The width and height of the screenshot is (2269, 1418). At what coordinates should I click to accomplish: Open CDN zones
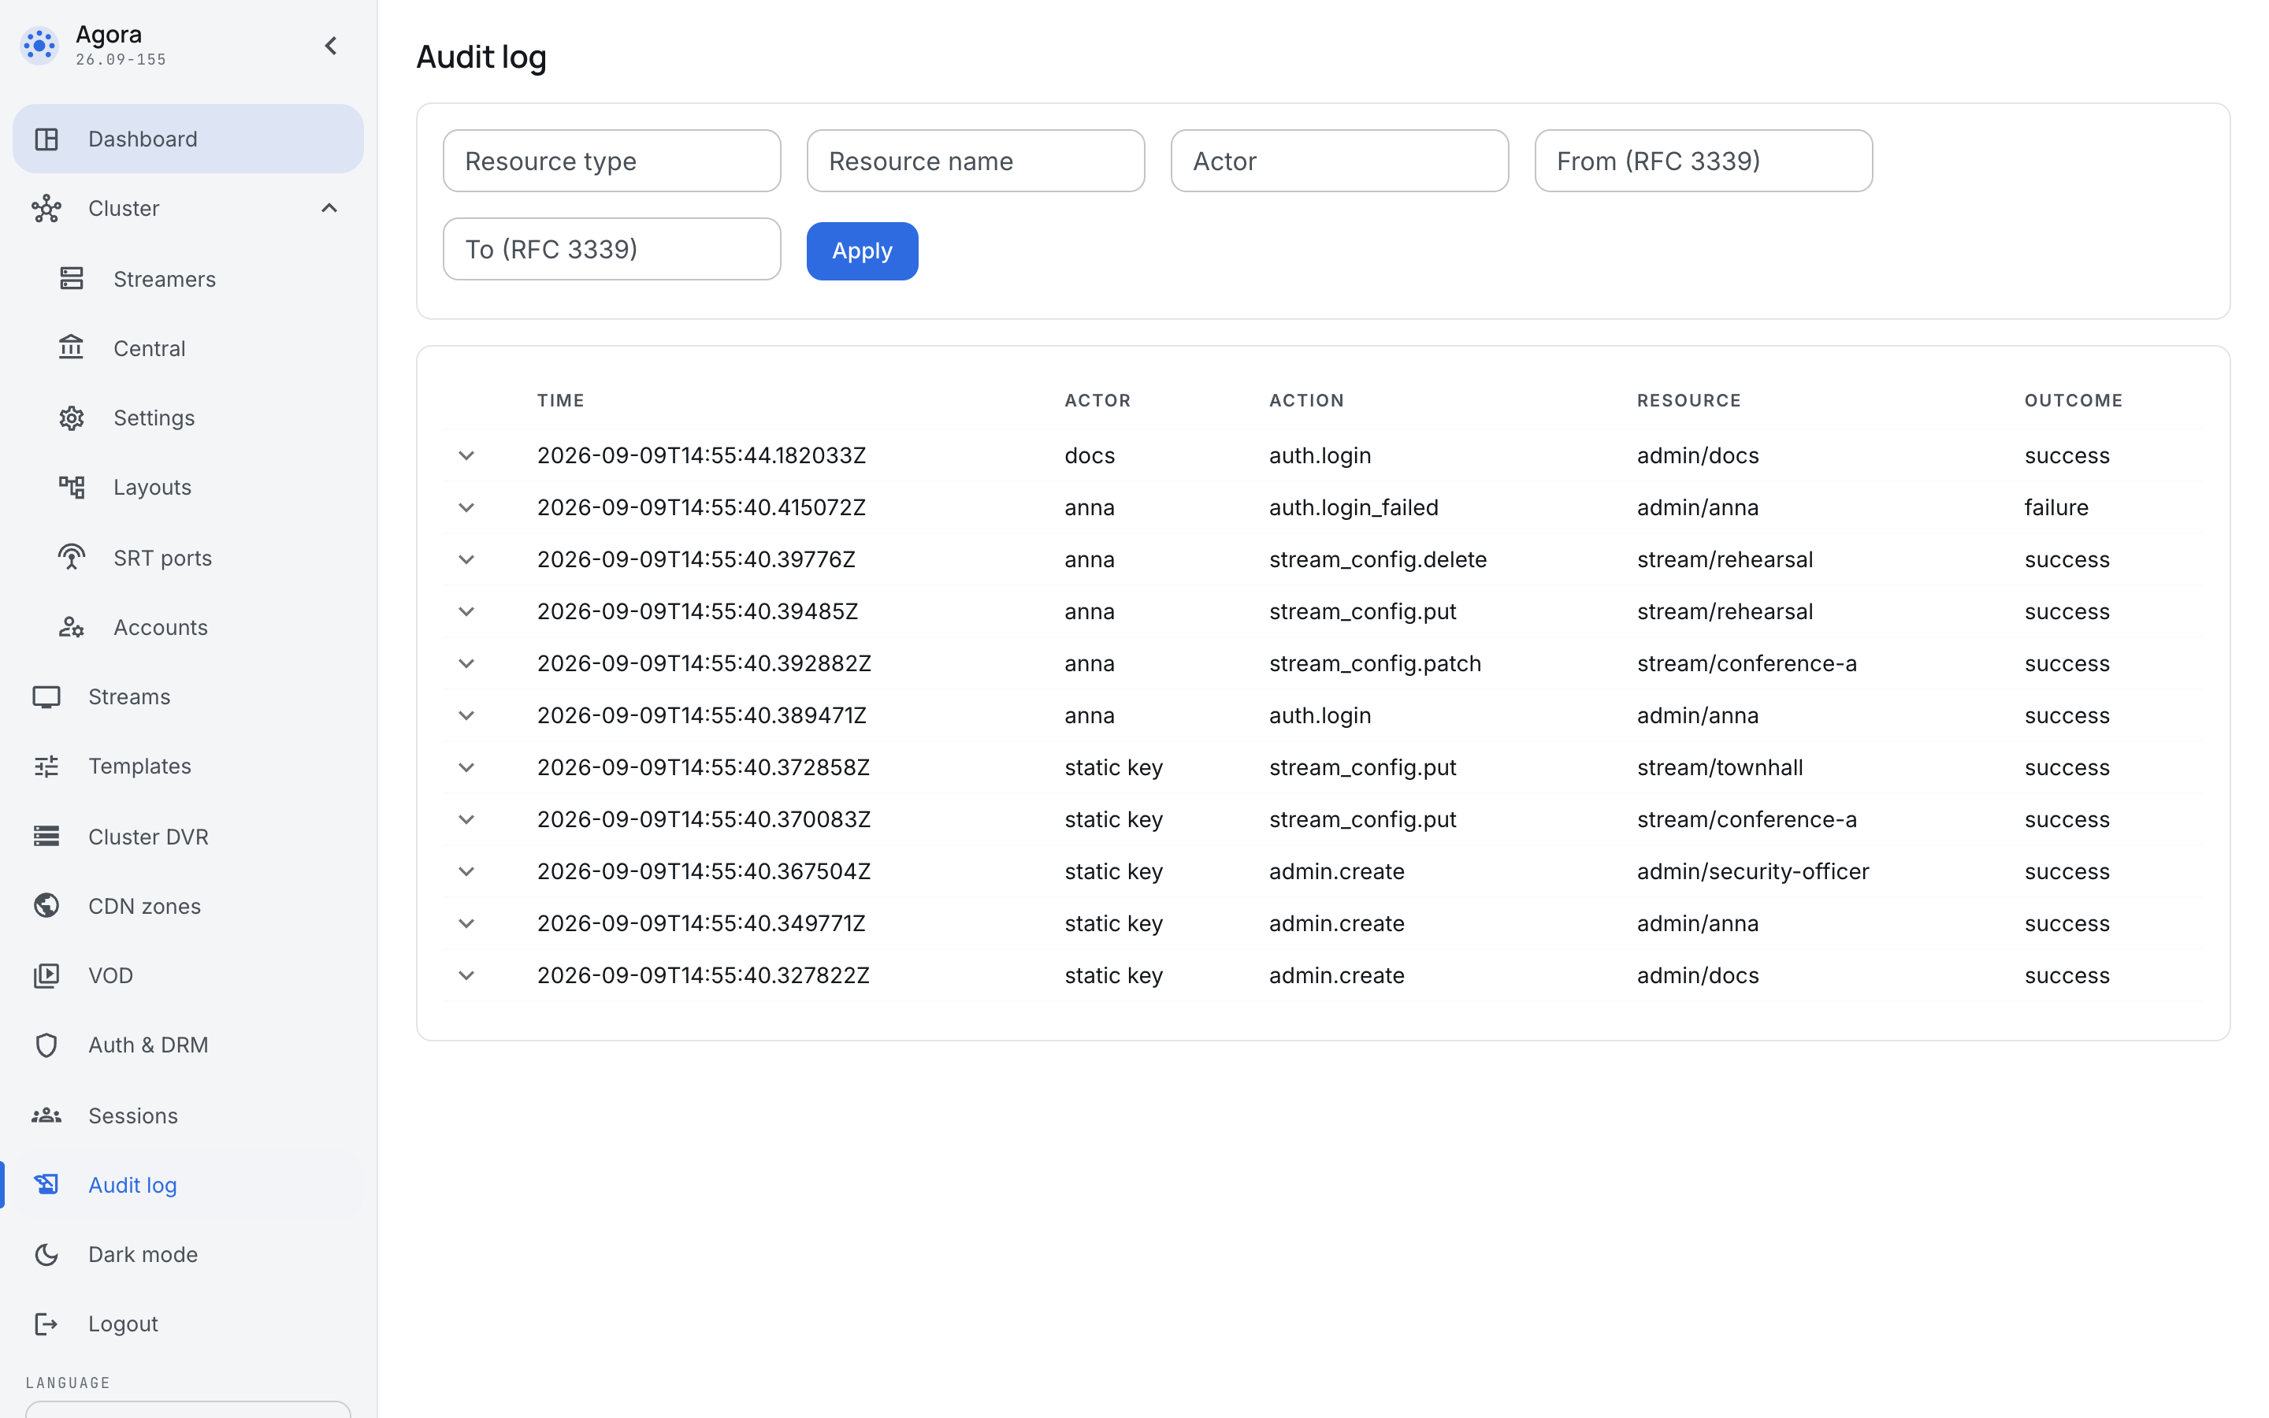[188, 905]
